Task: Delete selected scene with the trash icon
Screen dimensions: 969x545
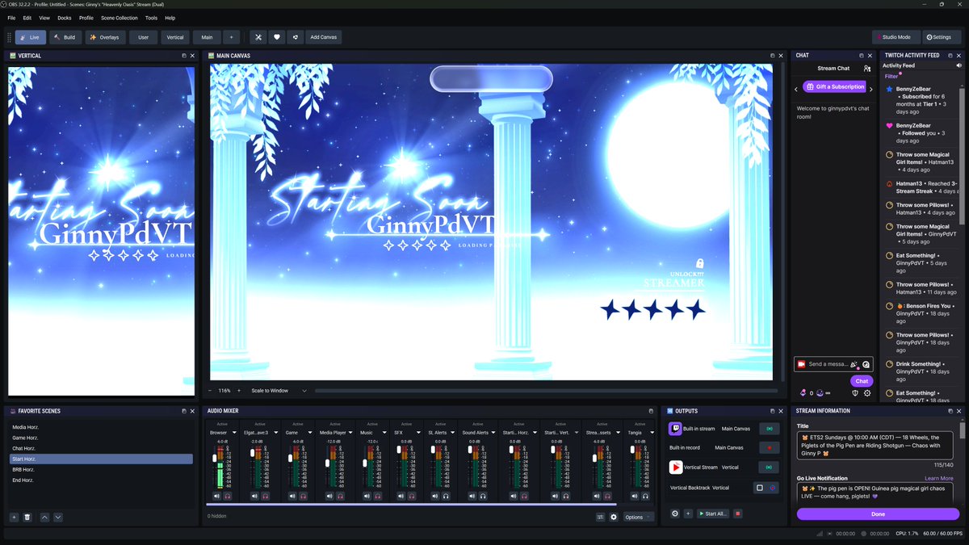Action: pyautogui.click(x=27, y=517)
